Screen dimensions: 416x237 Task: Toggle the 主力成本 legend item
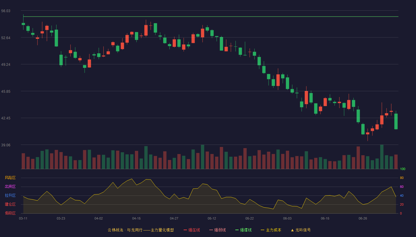tap(271, 230)
